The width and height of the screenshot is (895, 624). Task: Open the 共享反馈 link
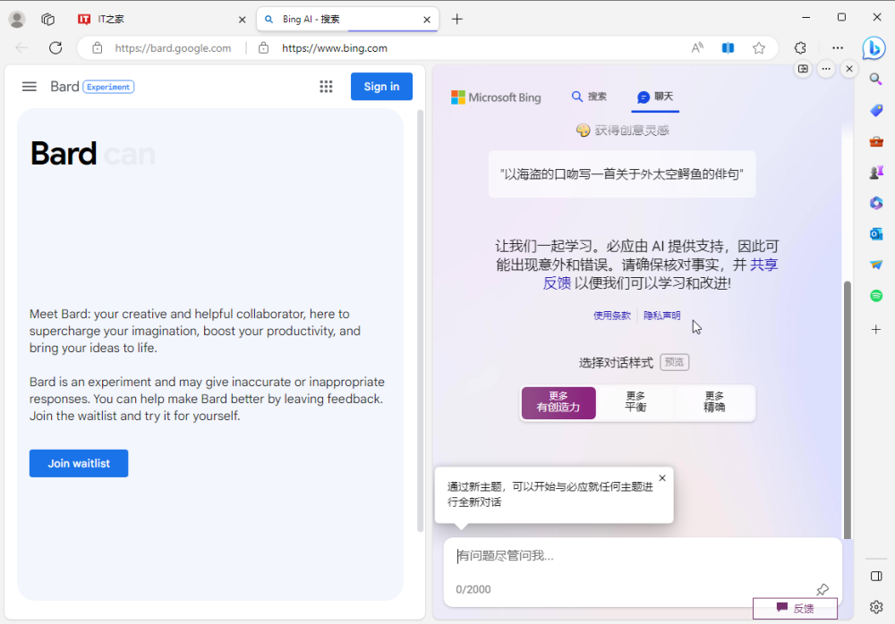tap(763, 265)
